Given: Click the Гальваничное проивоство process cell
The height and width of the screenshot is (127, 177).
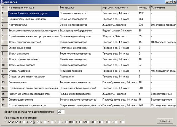Looking at the screenshot, I should coord(80,94).
